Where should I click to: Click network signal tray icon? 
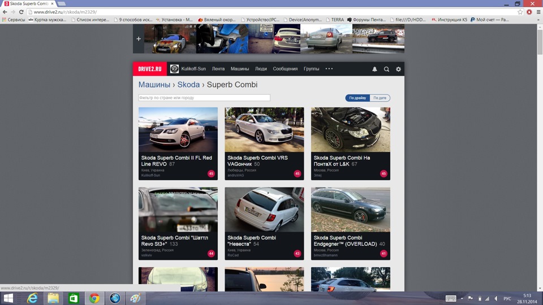(487, 298)
